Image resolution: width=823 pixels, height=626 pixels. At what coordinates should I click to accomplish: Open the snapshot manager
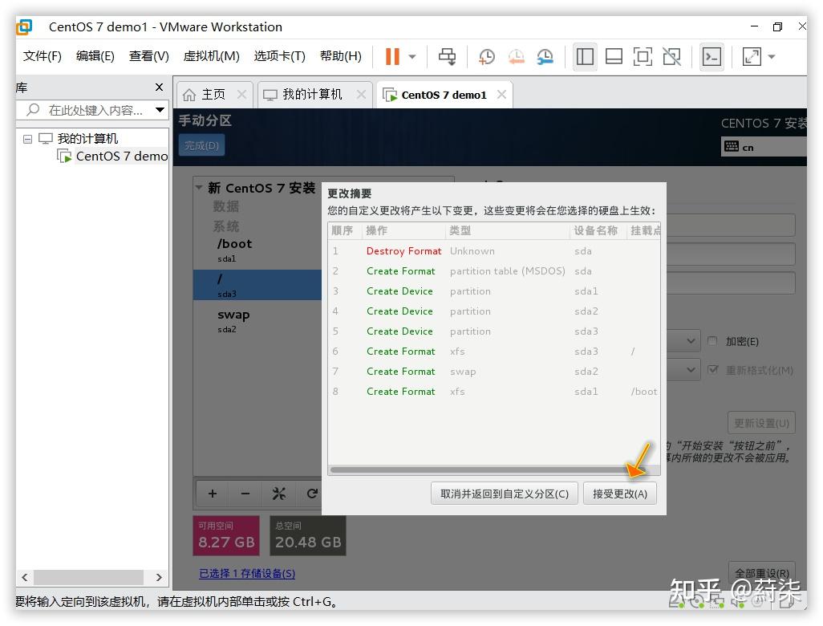point(545,56)
